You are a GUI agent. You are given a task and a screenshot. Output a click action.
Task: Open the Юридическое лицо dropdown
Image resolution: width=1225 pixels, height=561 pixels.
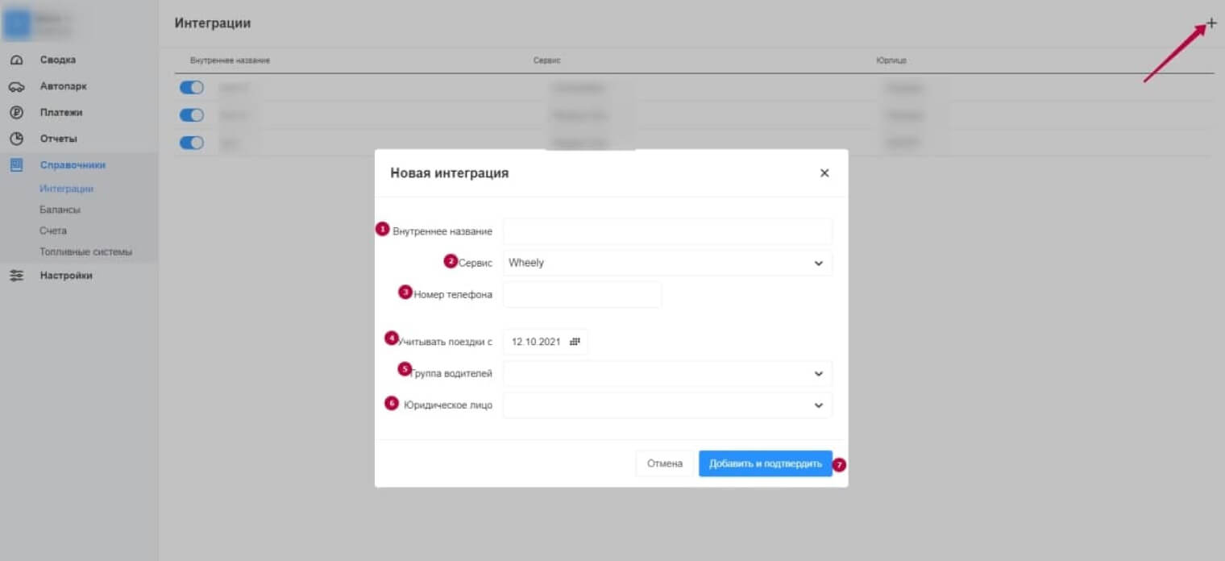point(667,405)
